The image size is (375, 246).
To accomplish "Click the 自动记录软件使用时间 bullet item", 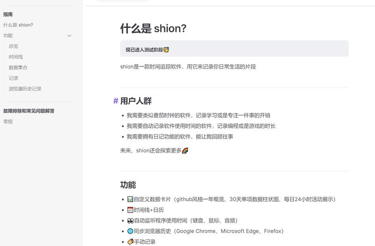I will pos(201,126).
